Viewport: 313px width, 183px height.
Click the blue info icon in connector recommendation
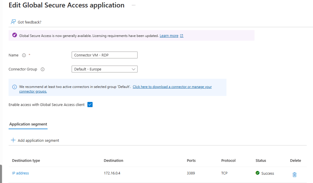[14, 87]
